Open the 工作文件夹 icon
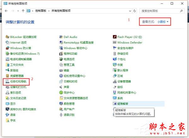The image size is (189, 138). [x=7, y=65]
